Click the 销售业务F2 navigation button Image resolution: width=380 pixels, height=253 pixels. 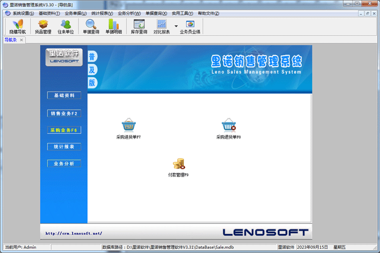click(64, 113)
